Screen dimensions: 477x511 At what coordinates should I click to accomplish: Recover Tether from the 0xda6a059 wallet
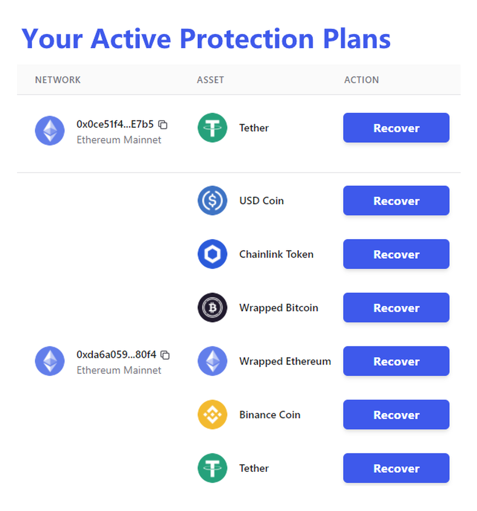click(x=396, y=468)
